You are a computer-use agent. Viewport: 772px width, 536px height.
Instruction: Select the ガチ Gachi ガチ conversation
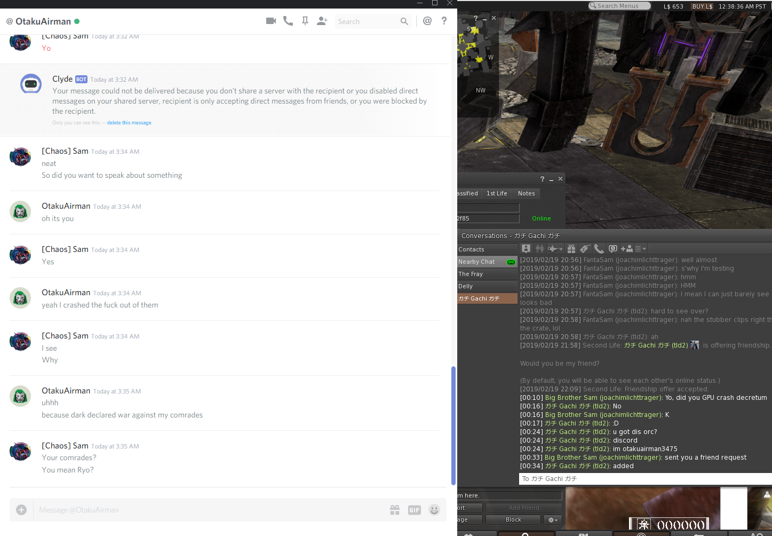click(487, 298)
